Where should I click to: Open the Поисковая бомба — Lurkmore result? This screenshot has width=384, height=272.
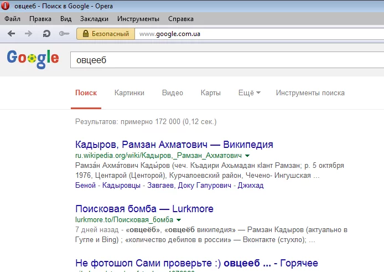click(x=144, y=209)
